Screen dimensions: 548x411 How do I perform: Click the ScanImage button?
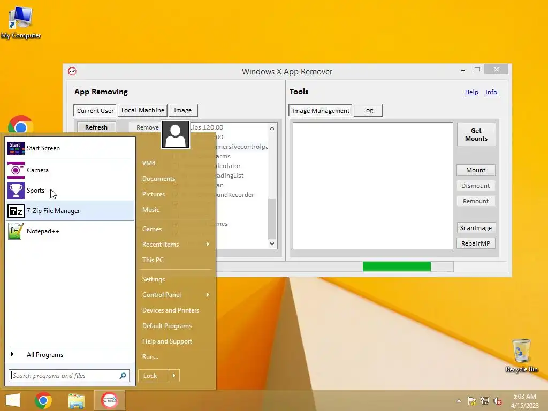[476, 228]
